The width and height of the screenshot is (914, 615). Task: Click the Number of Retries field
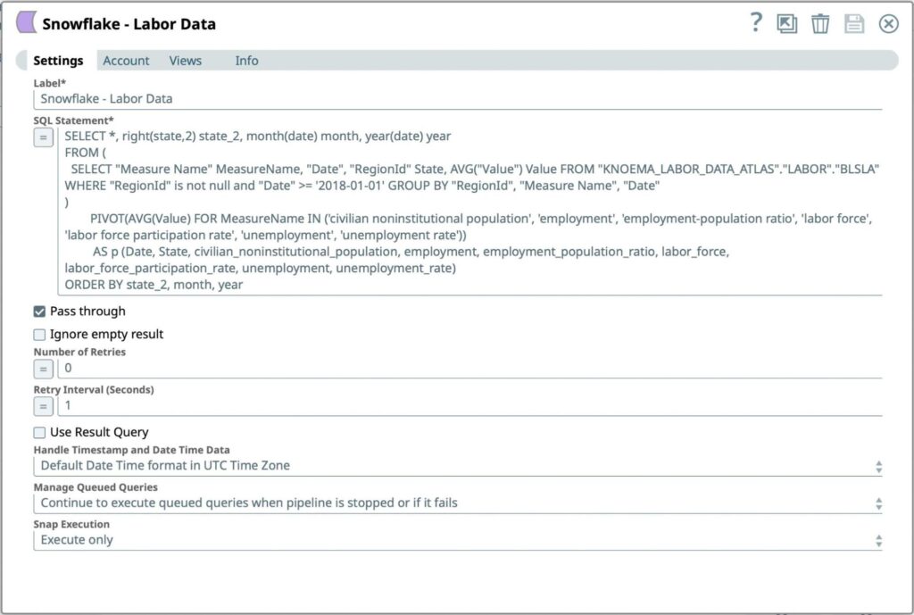469,369
